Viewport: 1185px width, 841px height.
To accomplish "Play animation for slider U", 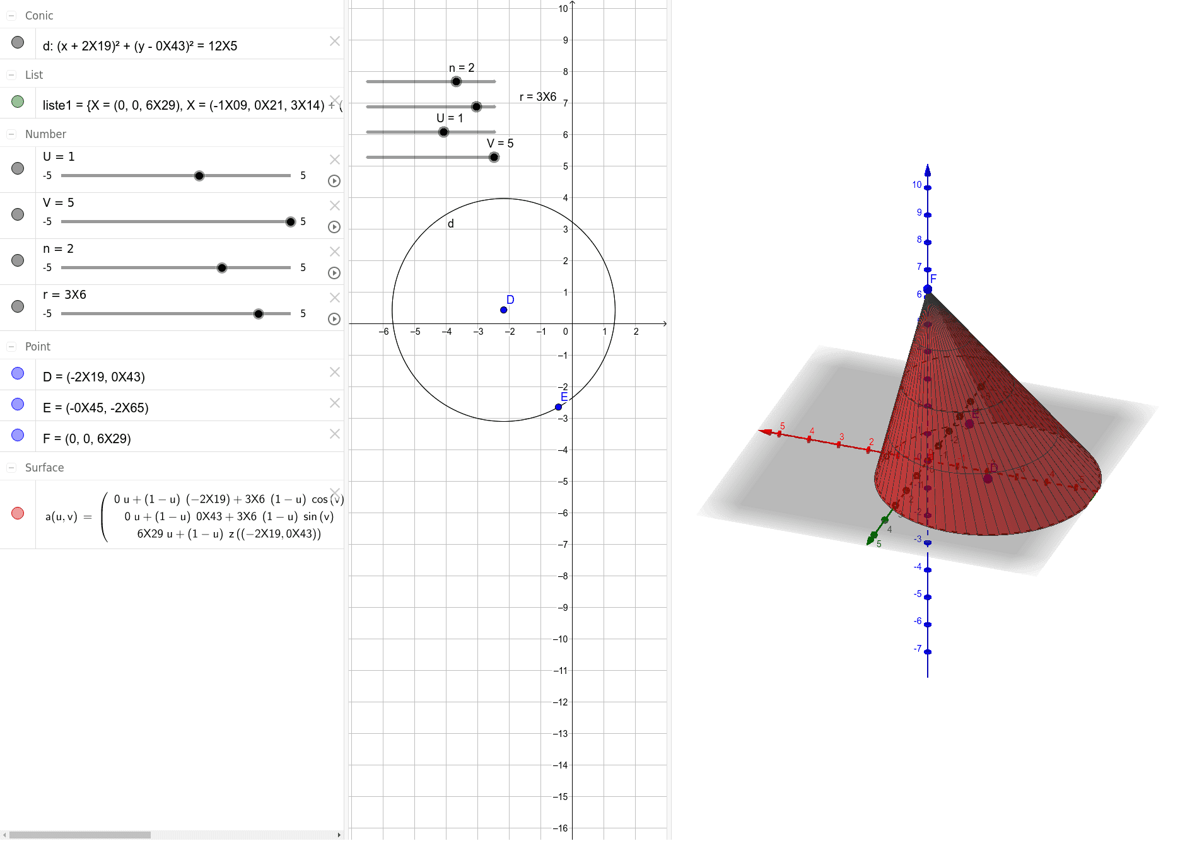I will click(334, 181).
